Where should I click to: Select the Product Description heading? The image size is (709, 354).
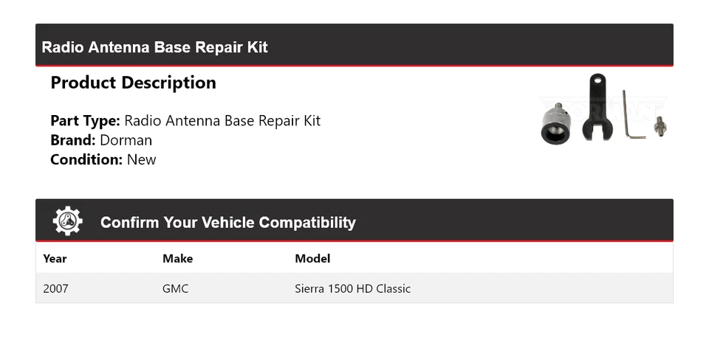point(133,83)
